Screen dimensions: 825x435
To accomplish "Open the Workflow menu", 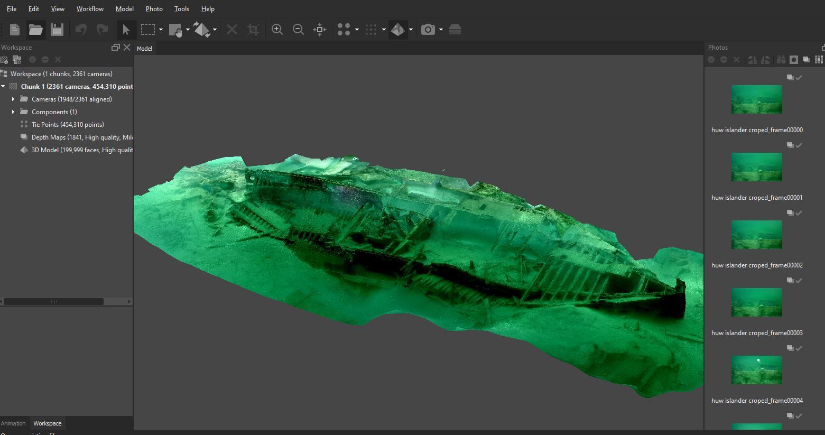I will pyautogui.click(x=90, y=9).
